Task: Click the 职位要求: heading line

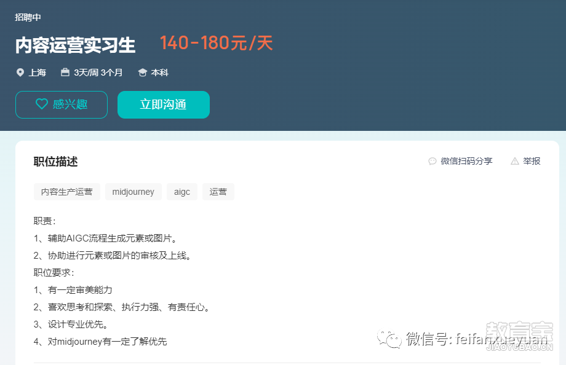Action: 54,273
